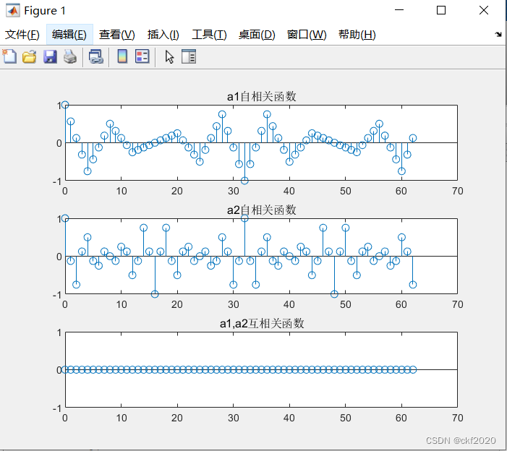Open the 插入(I) menu
Image resolution: width=507 pixels, height=451 pixels.
pyautogui.click(x=163, y=35)
